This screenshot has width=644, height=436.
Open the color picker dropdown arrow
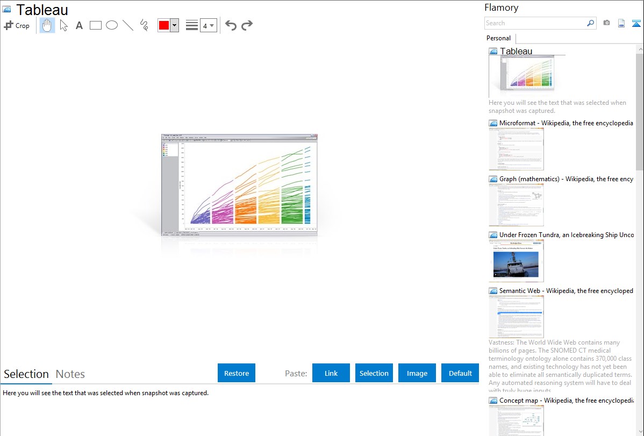(175, 25)
